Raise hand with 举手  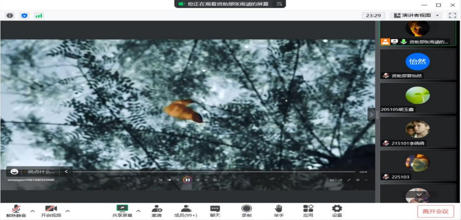(278, 211)
